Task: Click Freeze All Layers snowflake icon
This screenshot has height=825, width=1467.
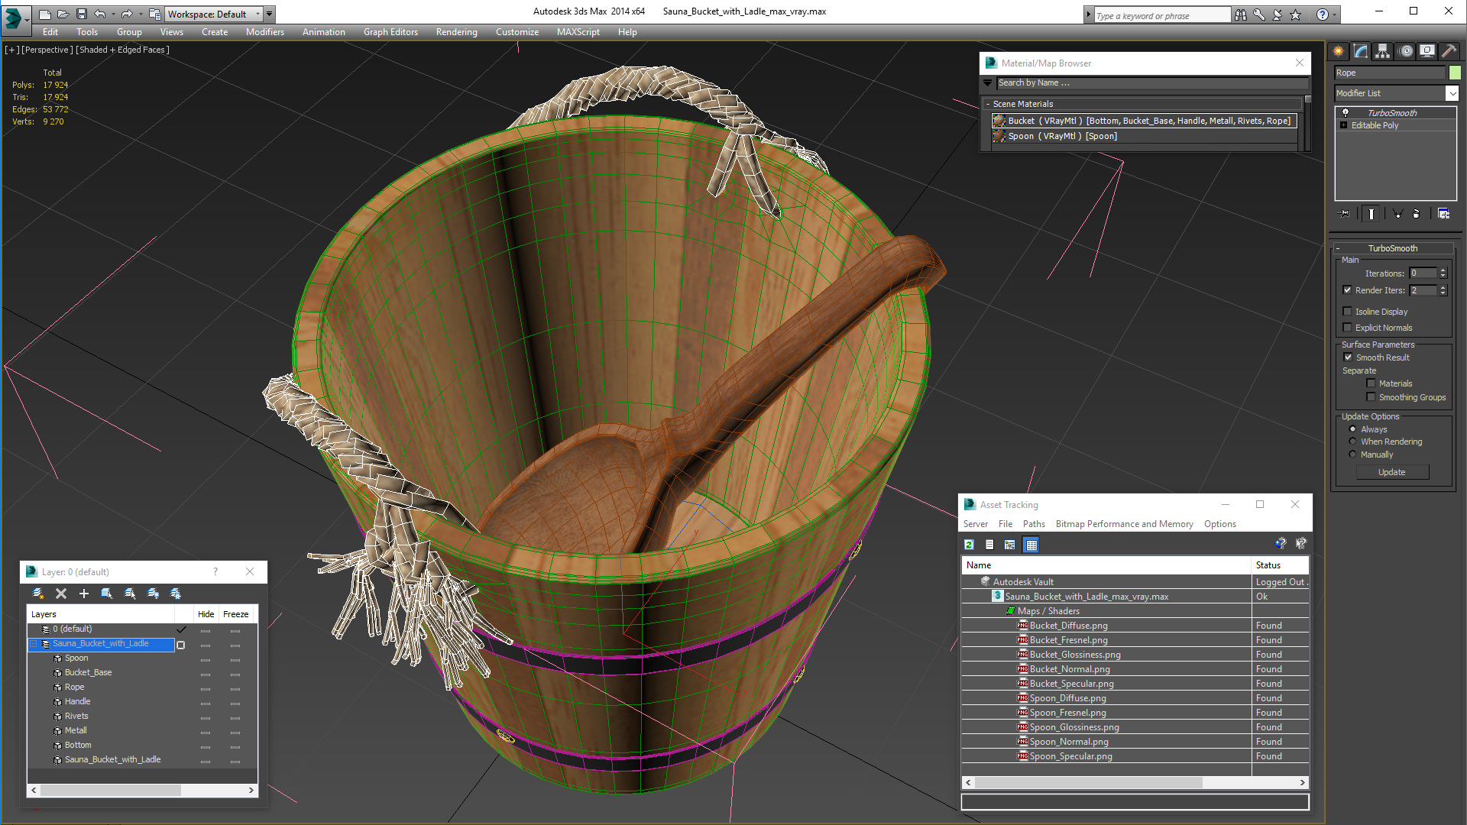Action: tap(176, 594)
